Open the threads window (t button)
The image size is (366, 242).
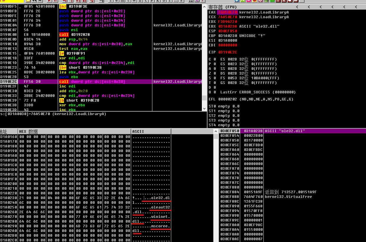128,1
